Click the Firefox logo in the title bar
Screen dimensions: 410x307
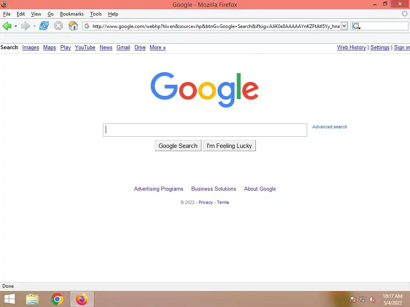pos(4,4)
